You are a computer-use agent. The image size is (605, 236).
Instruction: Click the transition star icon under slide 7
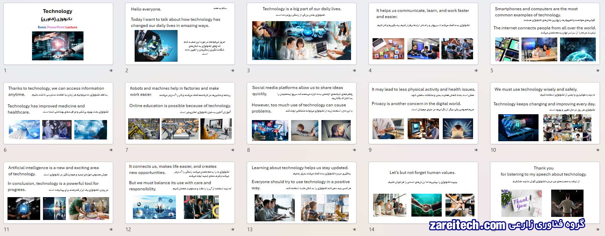[x=233, y=150]
